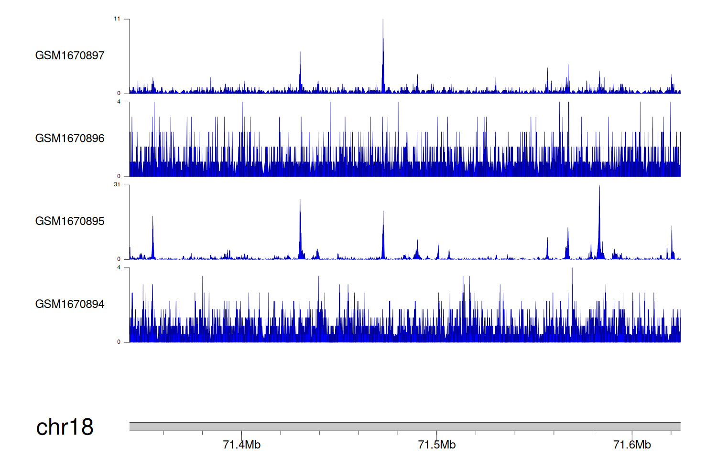Select the 71.4Mb position label

241,445
